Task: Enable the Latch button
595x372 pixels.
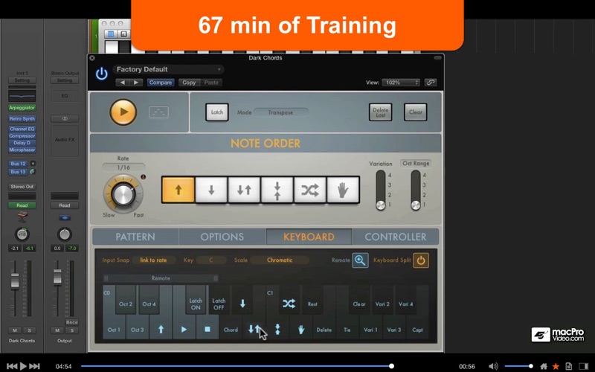Action: [x=217, y=112]
